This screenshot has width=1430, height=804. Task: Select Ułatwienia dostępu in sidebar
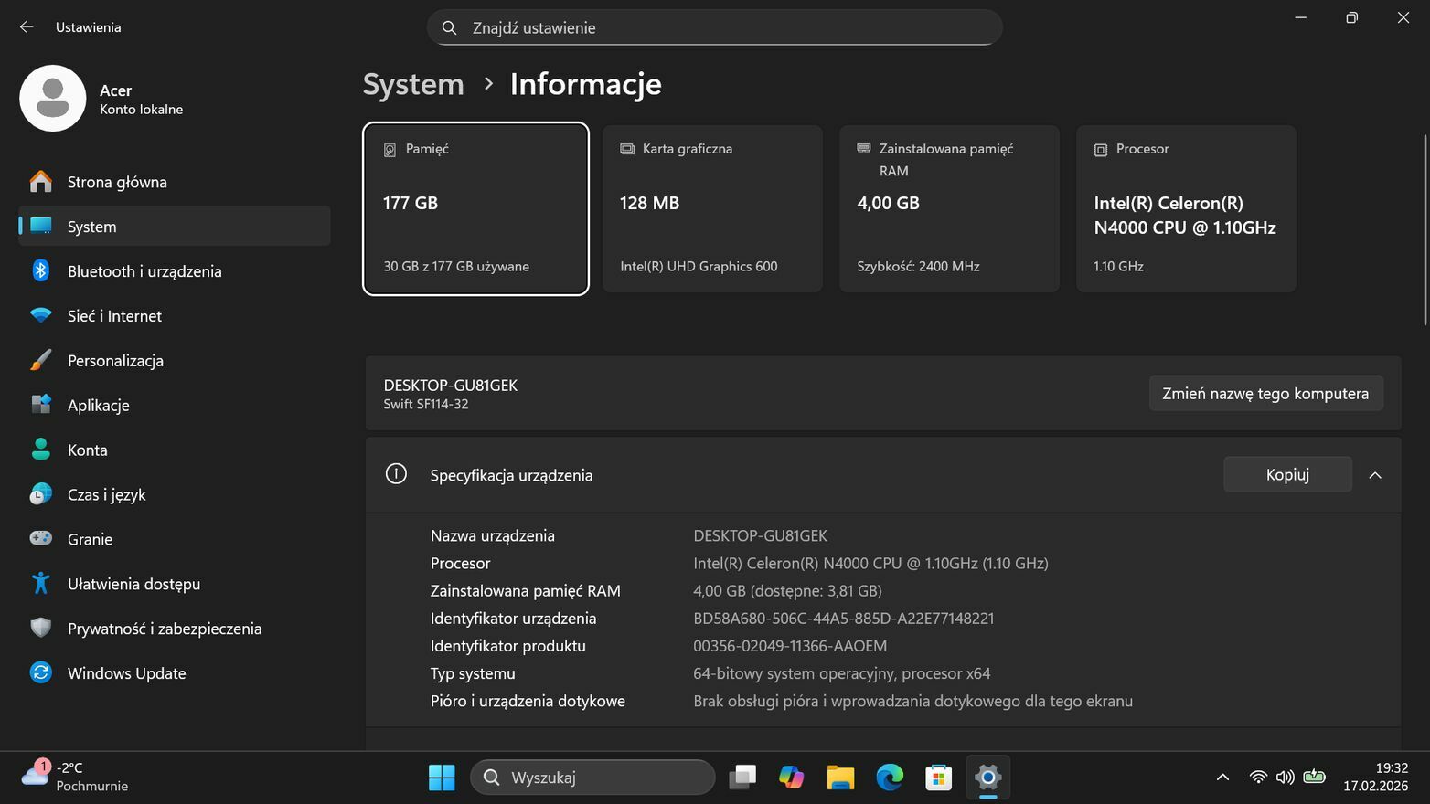133,584
